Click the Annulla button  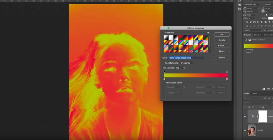pos(222,40)
